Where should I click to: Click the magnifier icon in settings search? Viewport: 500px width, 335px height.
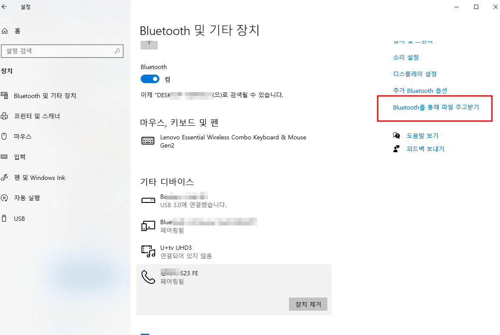[117, 51]
